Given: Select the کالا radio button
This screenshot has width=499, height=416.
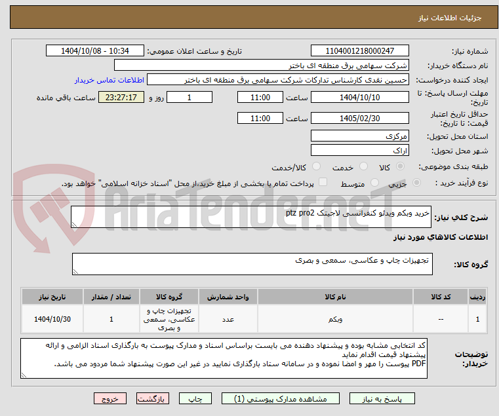Looking at the screenshot, I should [x=401, y=166].
